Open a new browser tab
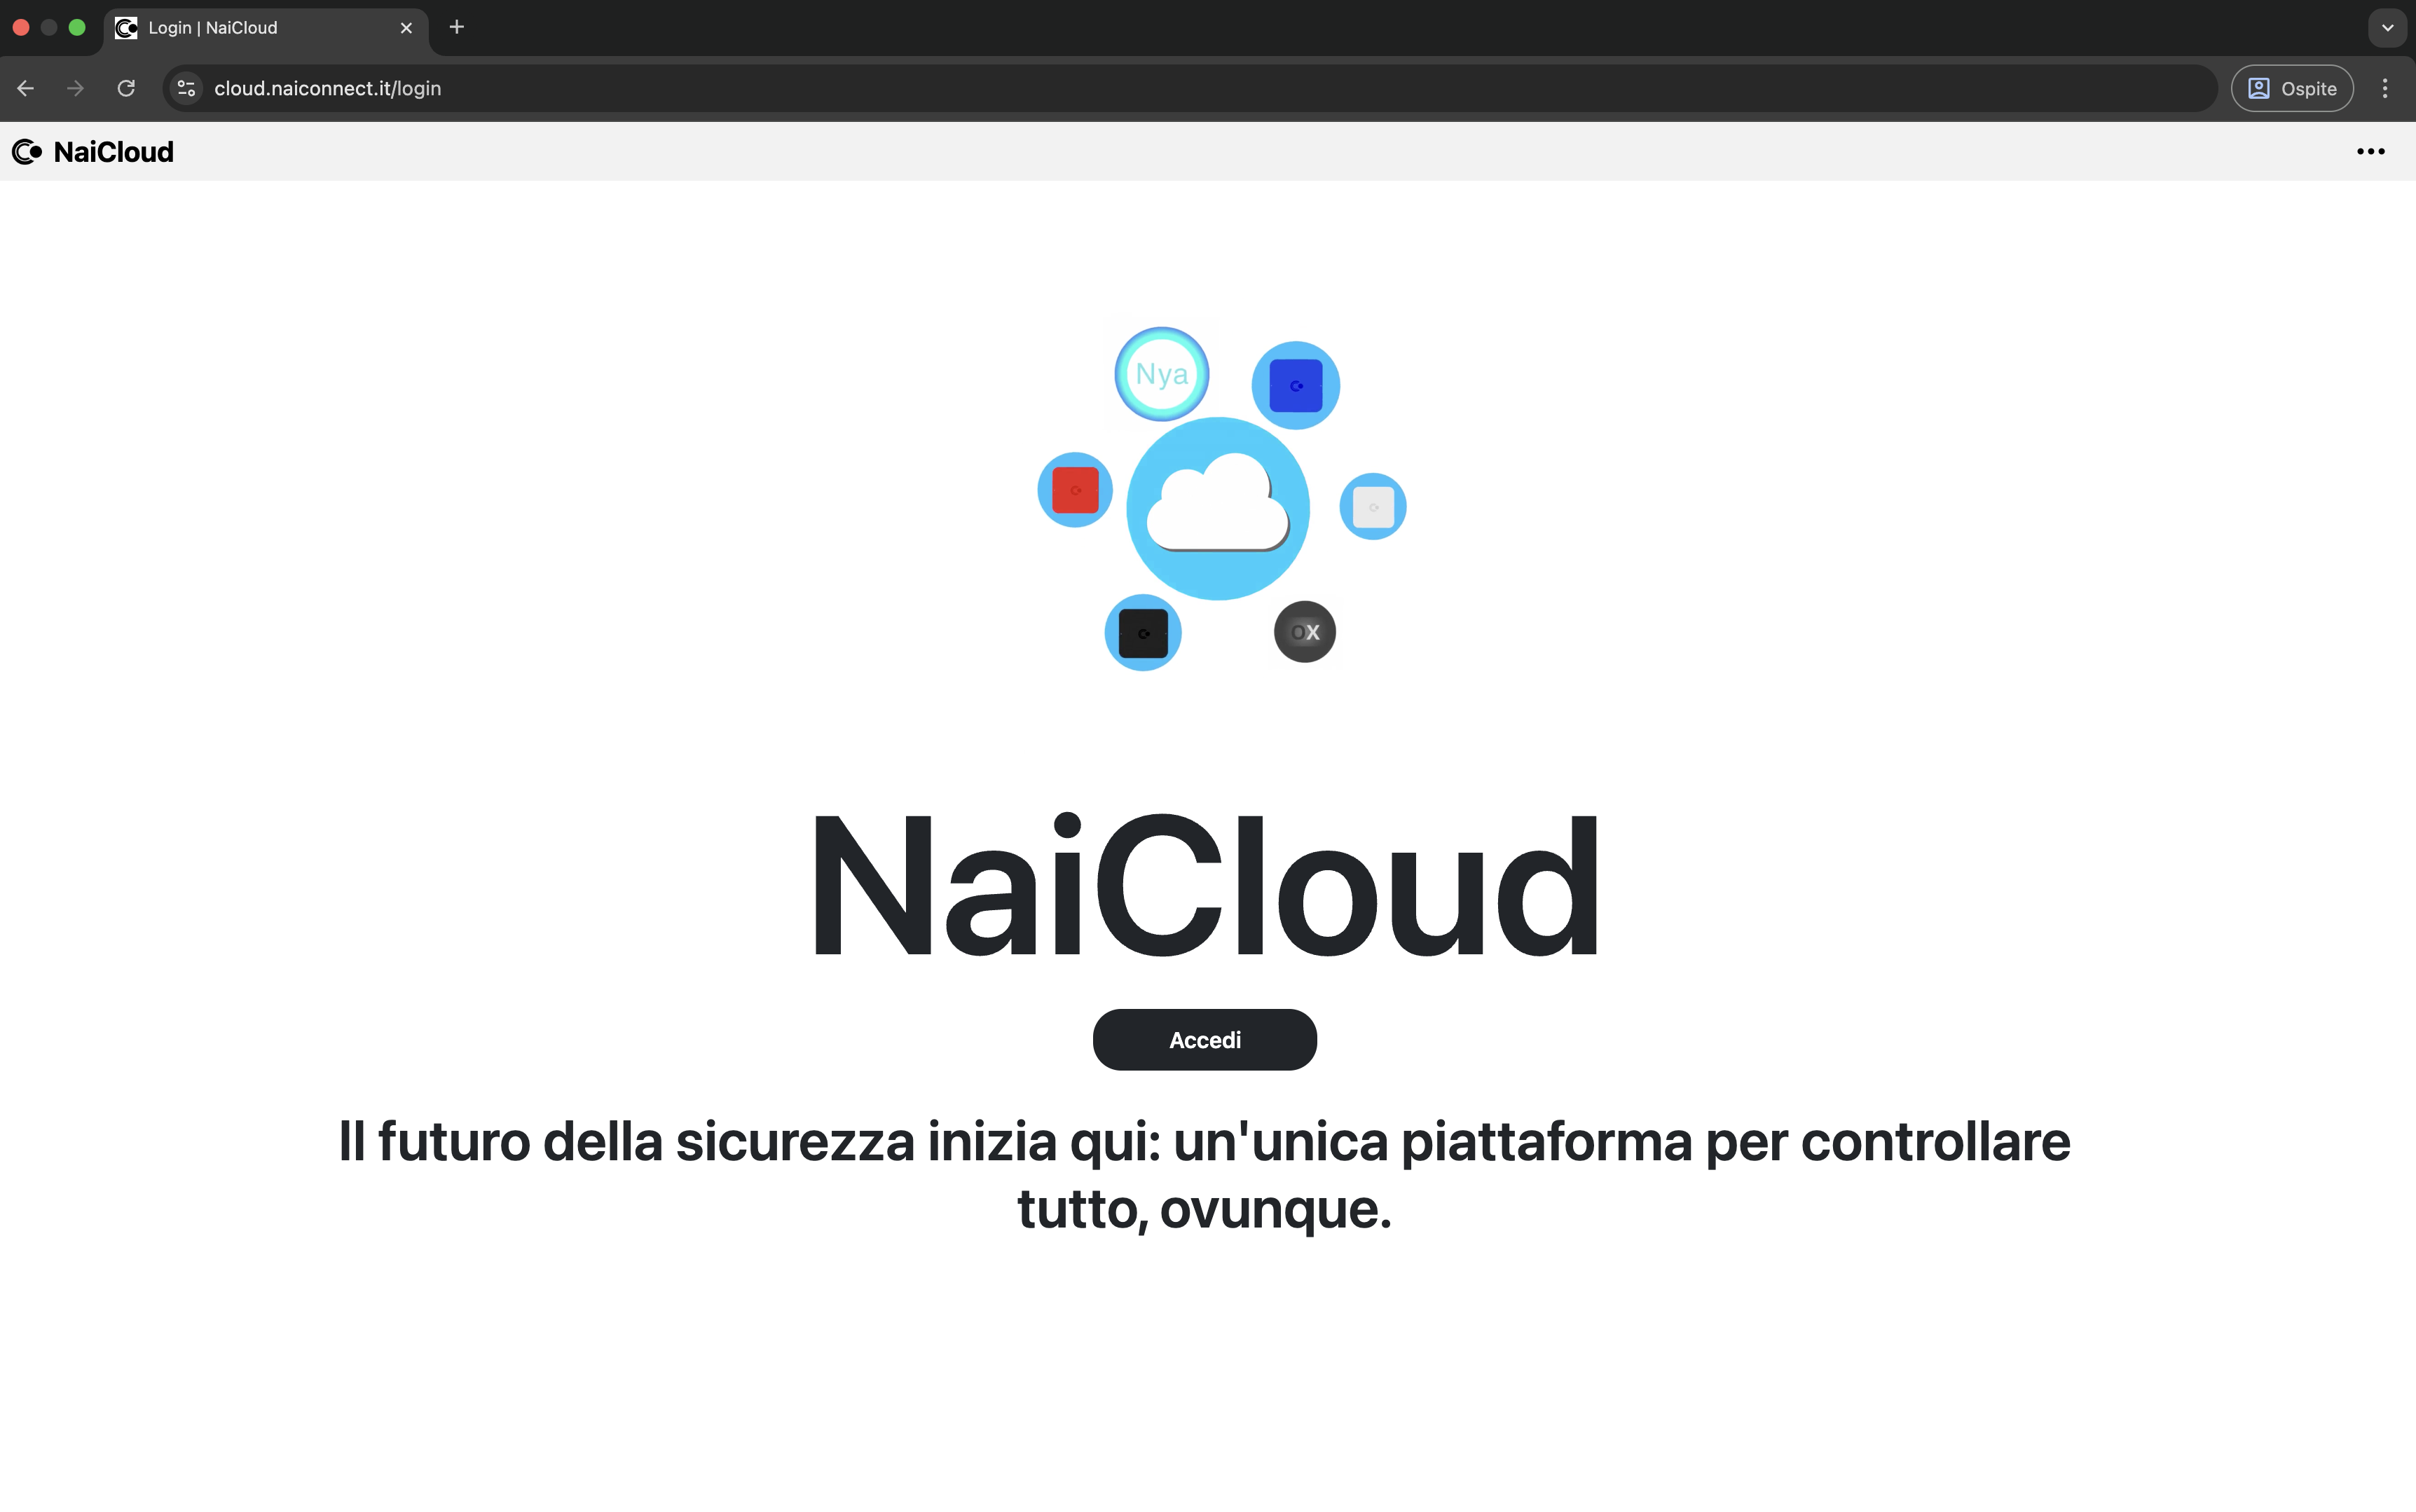 coord(456,27)
